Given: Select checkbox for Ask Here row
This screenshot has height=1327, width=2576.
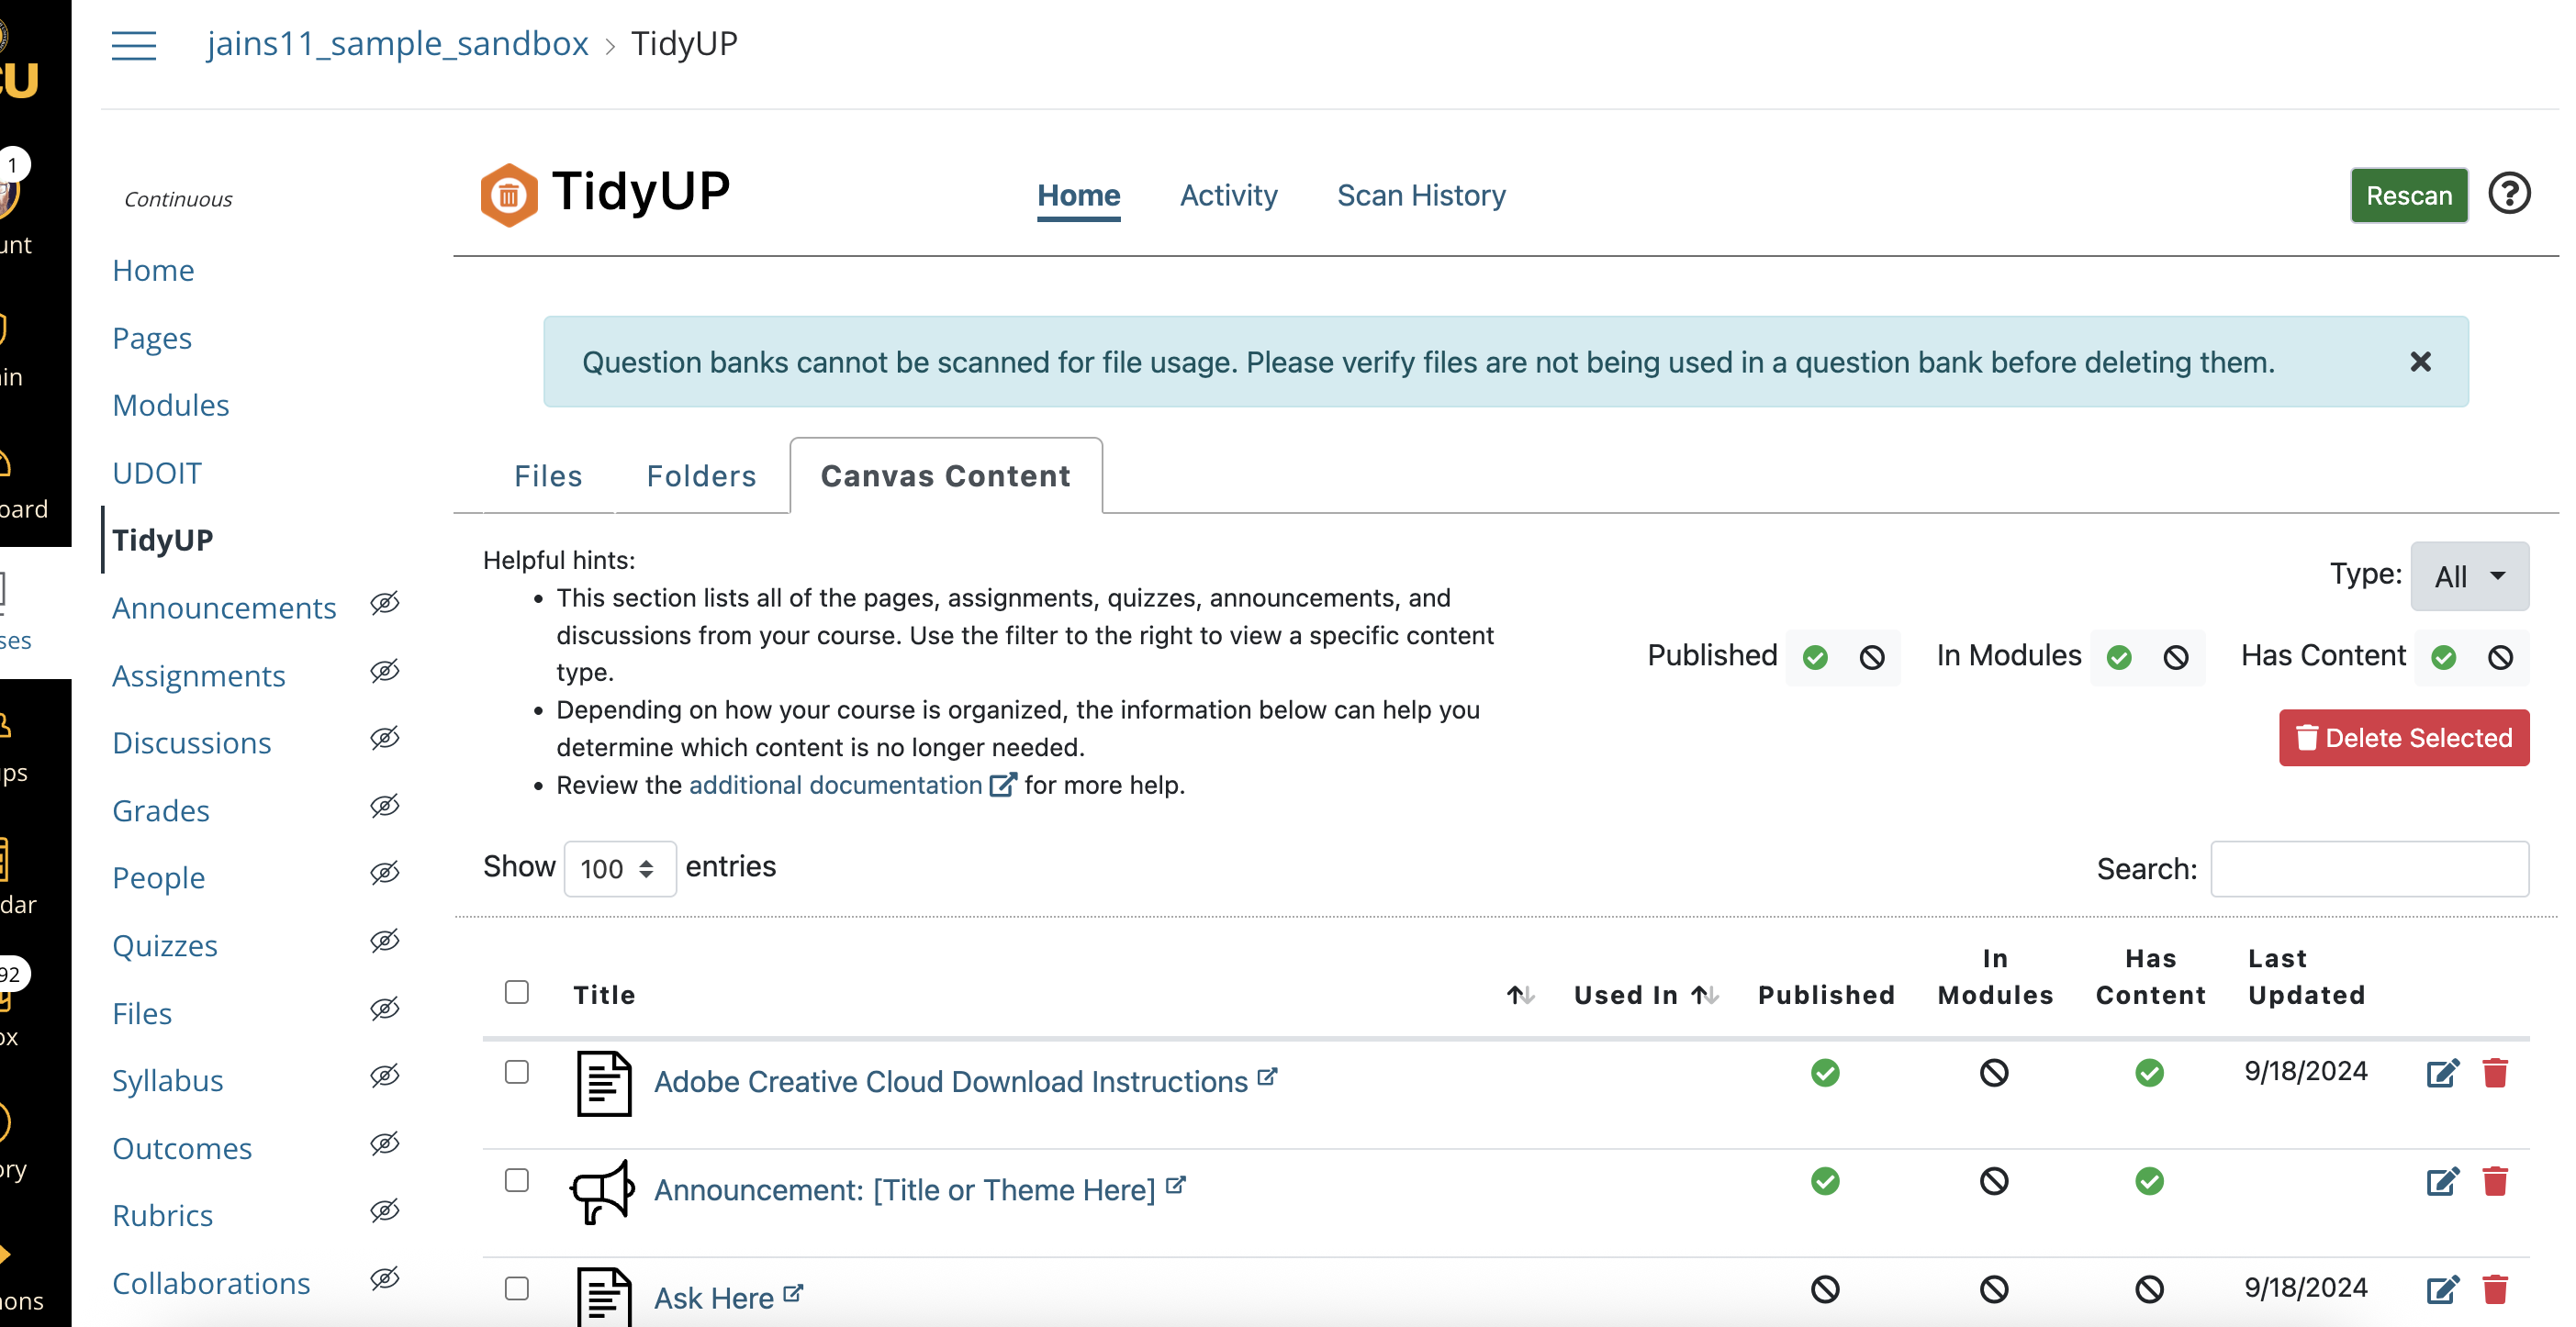Looking at the screenshot, I should coord(517,1288).
